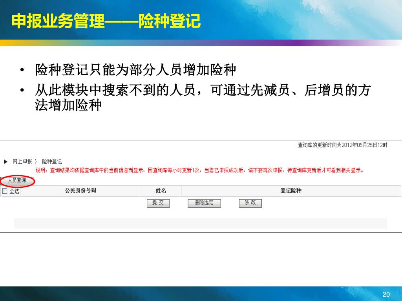Submit the form with 提交 button
Screen dimensions: 402x301
point(158,203)
